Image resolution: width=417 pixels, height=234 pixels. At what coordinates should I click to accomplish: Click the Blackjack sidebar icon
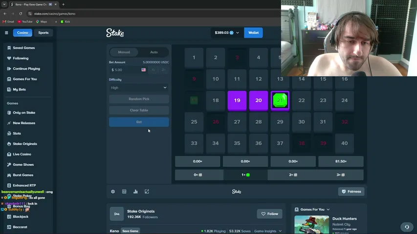pyautogui.click(x=9, y=216)
